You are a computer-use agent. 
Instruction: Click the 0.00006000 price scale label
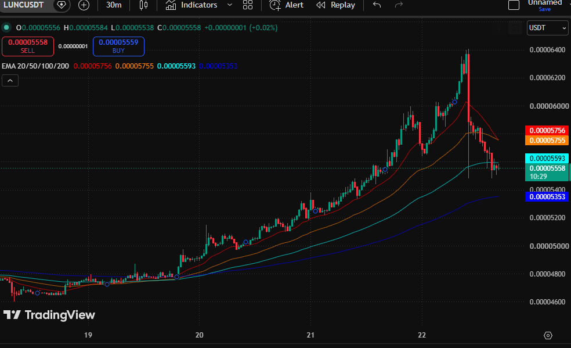click(x=549, y=106)
